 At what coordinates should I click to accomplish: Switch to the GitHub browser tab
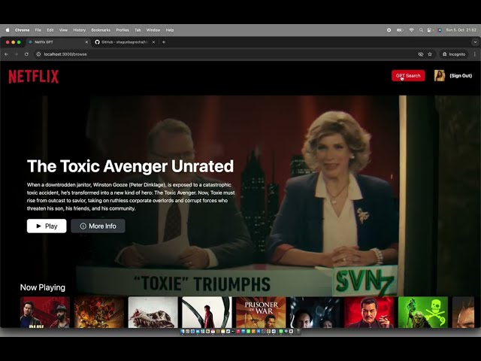pos(124,42)
